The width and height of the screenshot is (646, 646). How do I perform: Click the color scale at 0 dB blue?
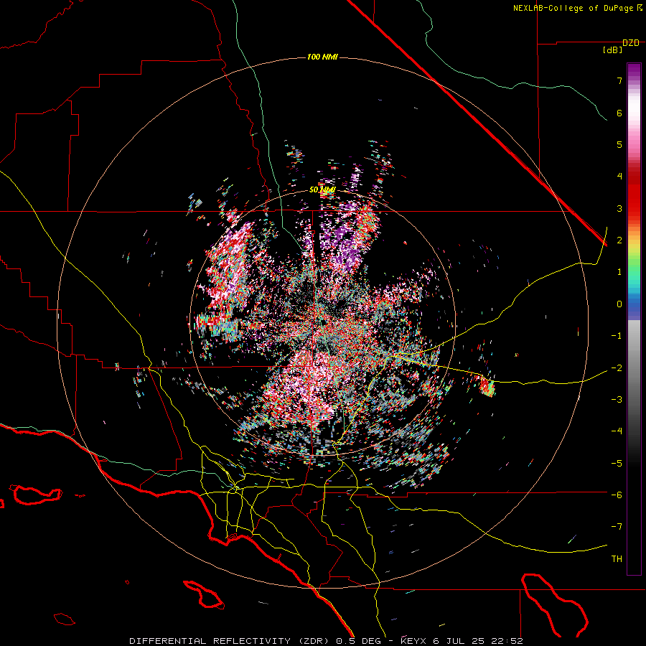point(634,304)
